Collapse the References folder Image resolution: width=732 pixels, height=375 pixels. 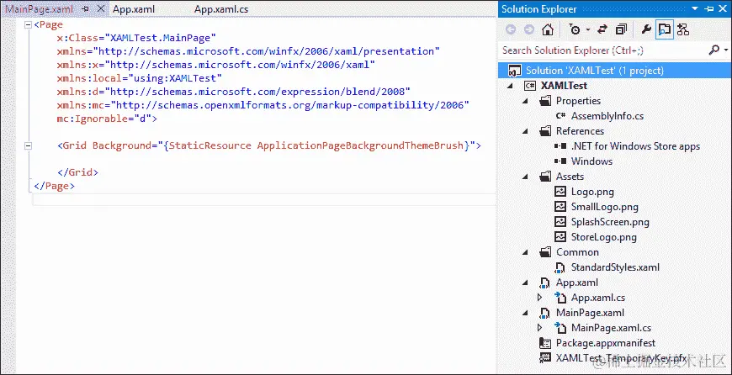pyautogui.click(x=525, y=131)
